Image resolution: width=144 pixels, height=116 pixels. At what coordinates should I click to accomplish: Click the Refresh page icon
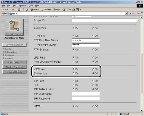click(x=23, y=10)
